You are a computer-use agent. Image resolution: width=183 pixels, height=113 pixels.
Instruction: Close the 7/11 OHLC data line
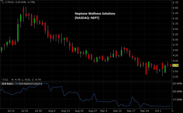[2, 79]
